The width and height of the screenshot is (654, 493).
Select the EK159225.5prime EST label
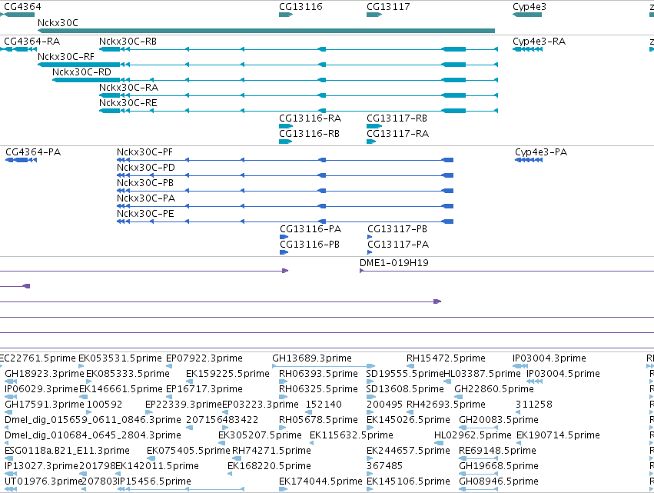(227, 374)
